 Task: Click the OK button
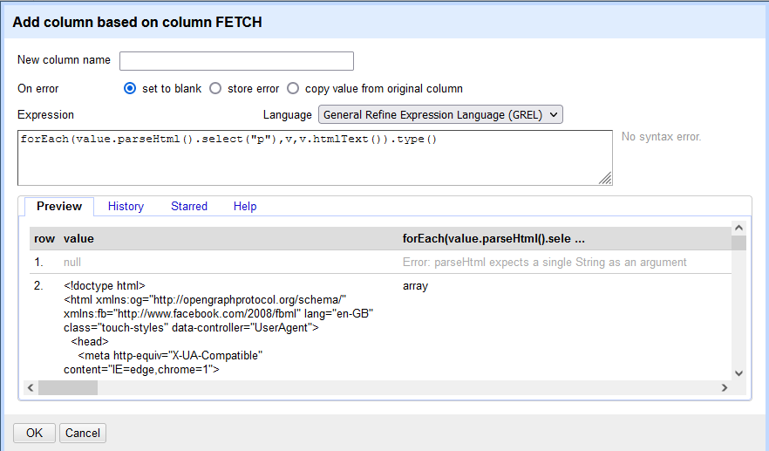pyautogui.click(x=34, y=433)
